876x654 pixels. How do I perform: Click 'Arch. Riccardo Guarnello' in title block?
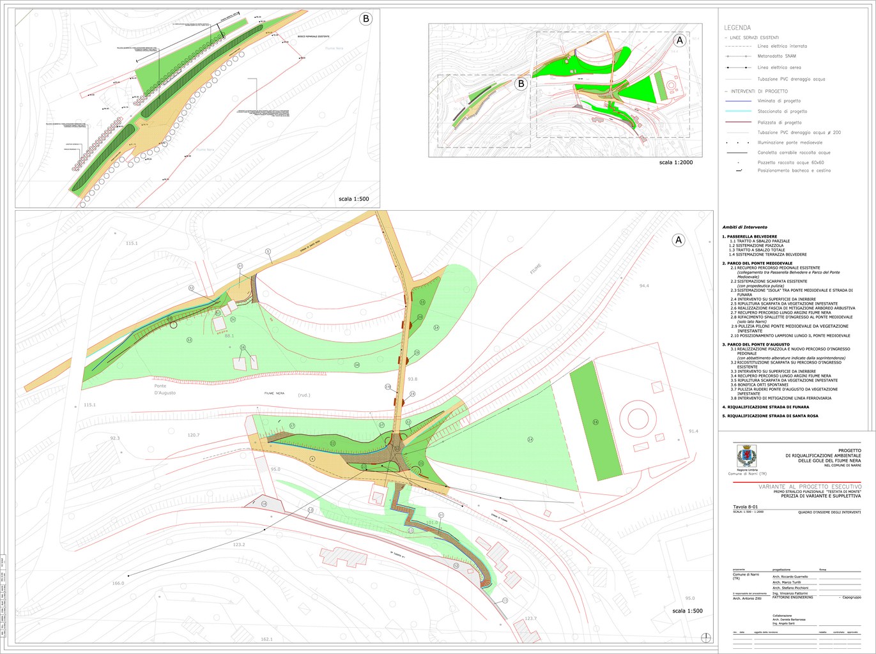pyautogui.click(x=790, y=577)
